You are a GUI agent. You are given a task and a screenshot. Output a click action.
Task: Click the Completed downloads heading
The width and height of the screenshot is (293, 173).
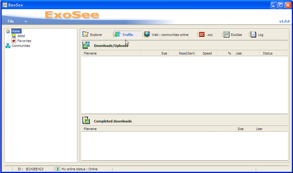click(x=113, y=121)
